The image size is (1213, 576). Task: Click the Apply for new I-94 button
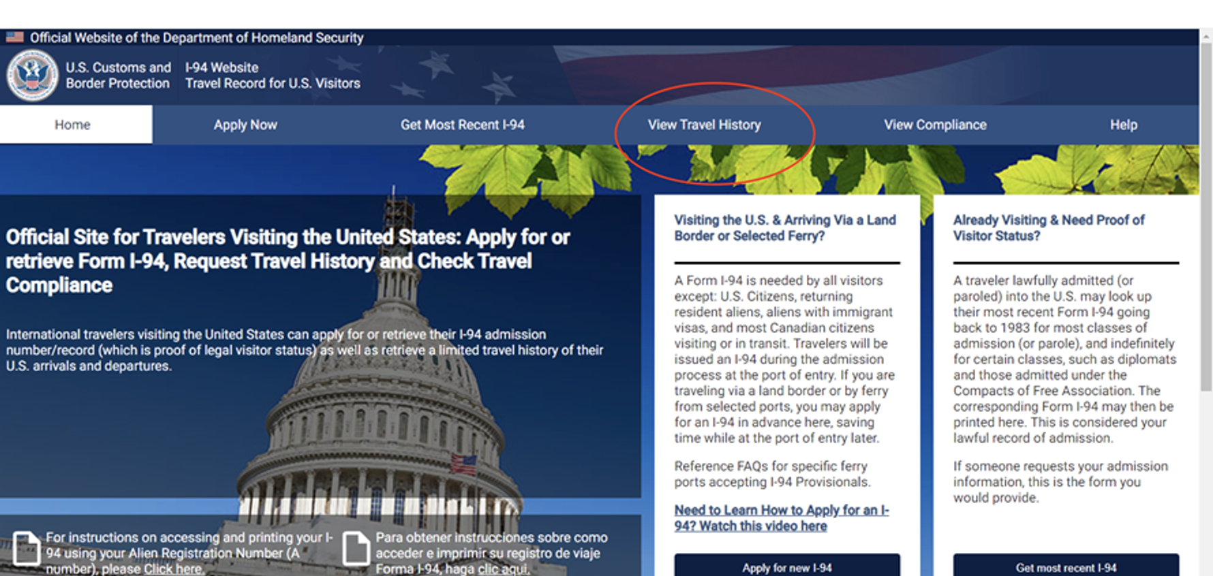click(787, 565)
